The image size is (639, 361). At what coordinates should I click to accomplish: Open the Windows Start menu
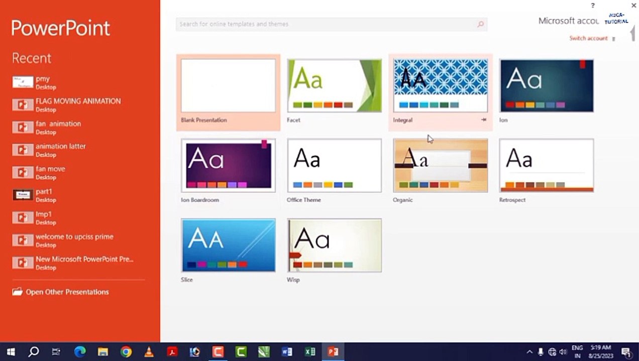tap(11, 351)
